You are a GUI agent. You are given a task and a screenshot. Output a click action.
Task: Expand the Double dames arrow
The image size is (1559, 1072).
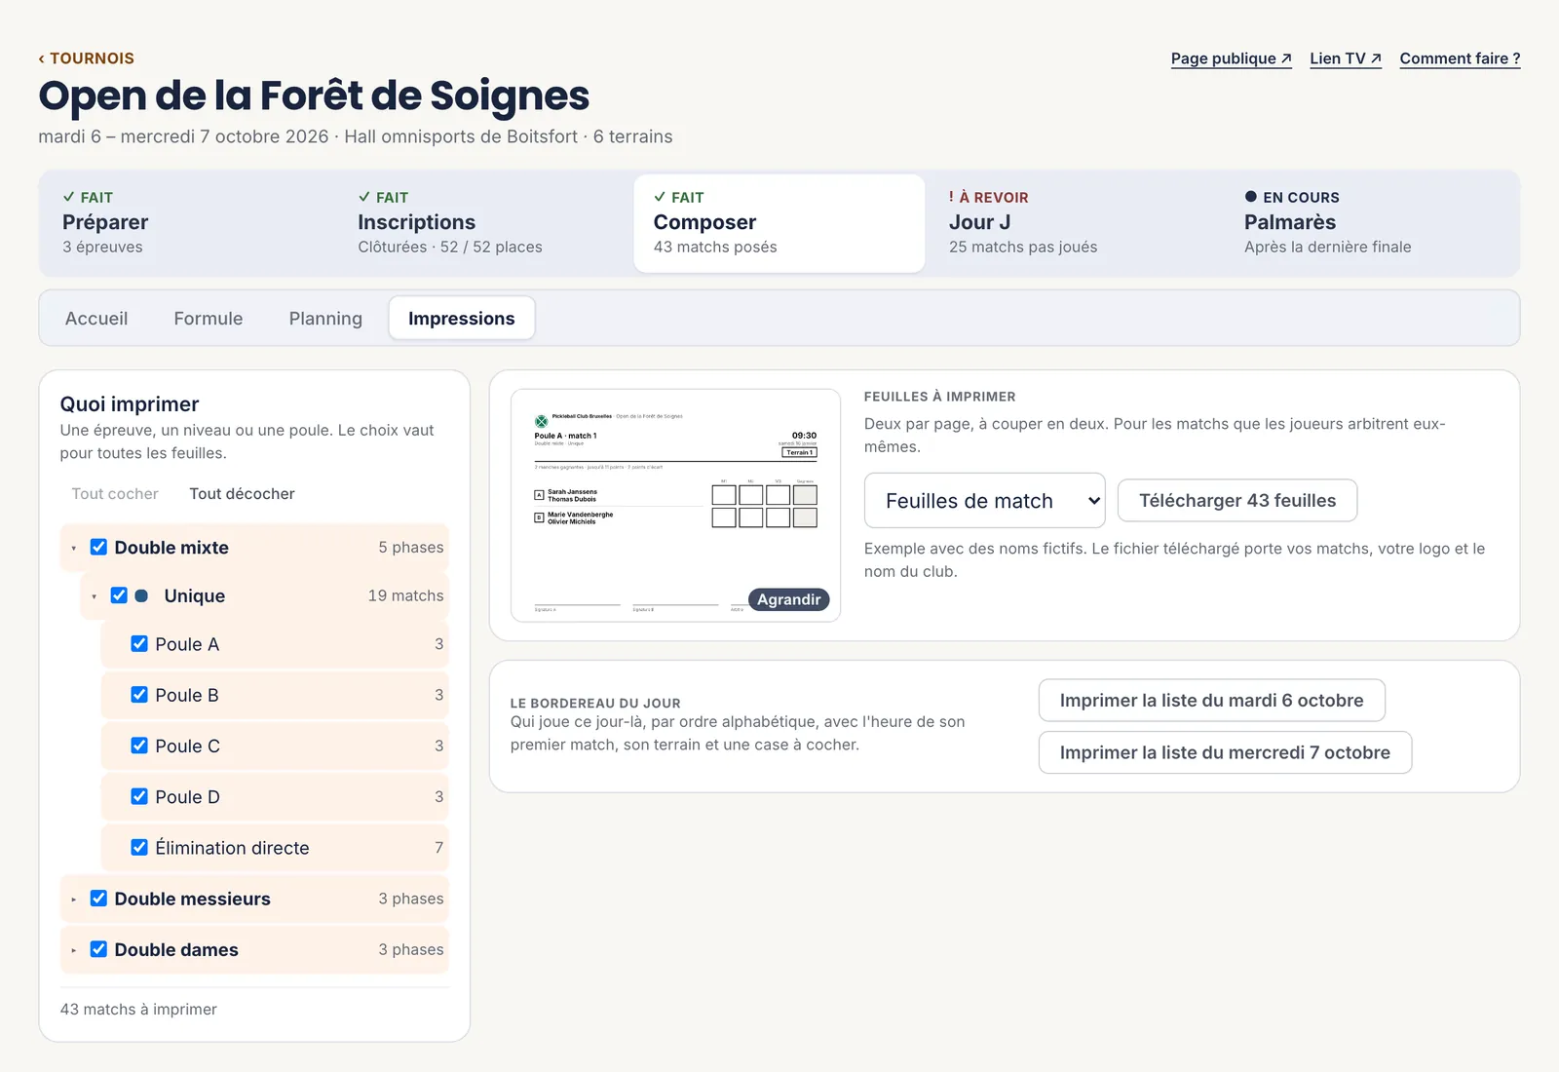click(73, 950)
